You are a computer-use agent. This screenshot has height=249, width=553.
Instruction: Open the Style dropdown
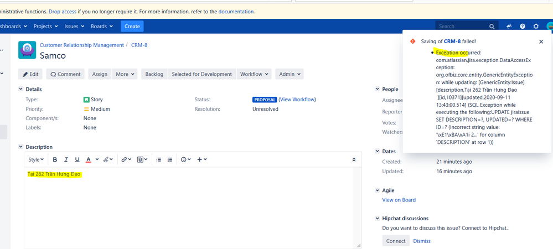pyautogui.click(x=36, y=159)
